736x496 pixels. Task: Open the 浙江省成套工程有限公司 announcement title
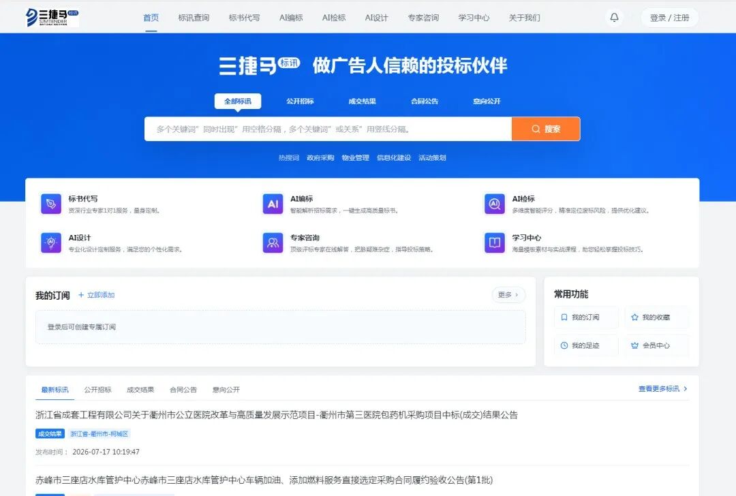tap(277, 415)
